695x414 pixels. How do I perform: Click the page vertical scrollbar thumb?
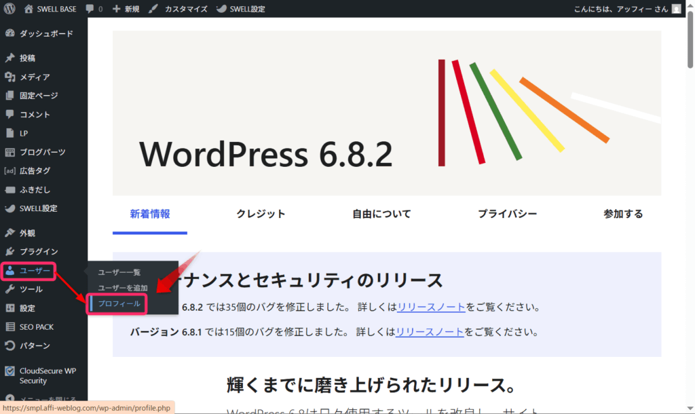click(690, 39)
